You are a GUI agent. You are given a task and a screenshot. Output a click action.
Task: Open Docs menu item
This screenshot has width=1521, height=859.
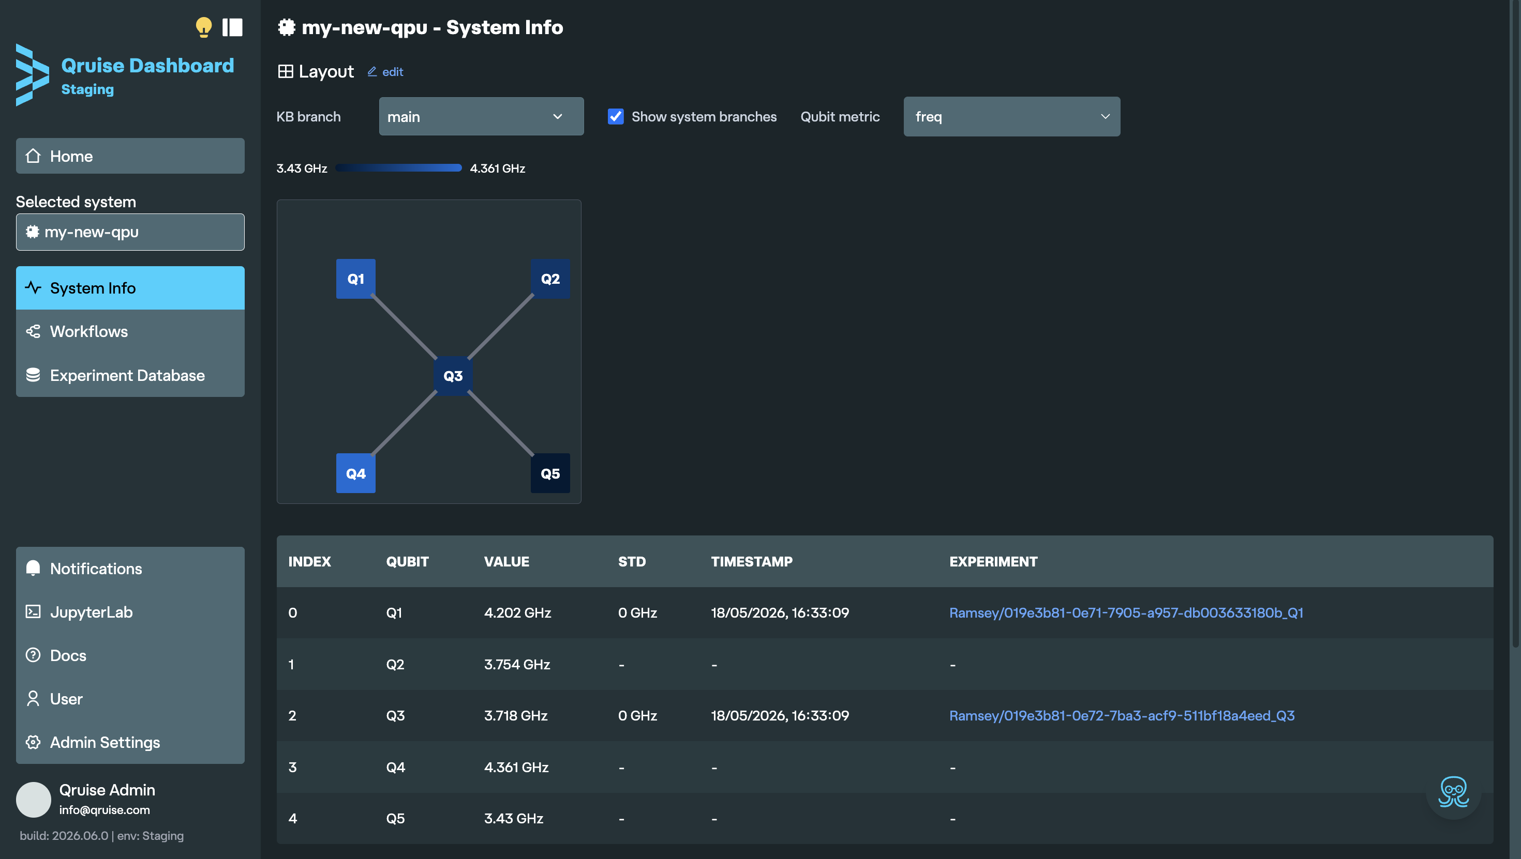point(130,655)
